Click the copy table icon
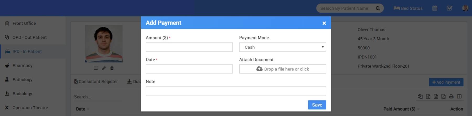The width and height of the screenshot is (472, 116). click(x=420, y=96)
